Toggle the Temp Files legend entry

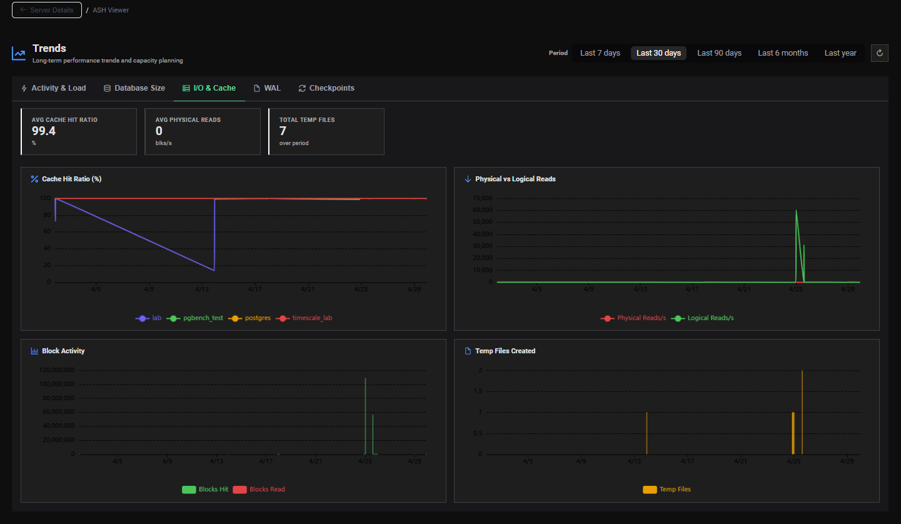point(667,489)
